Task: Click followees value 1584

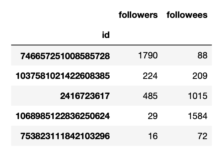Action: 197,116
